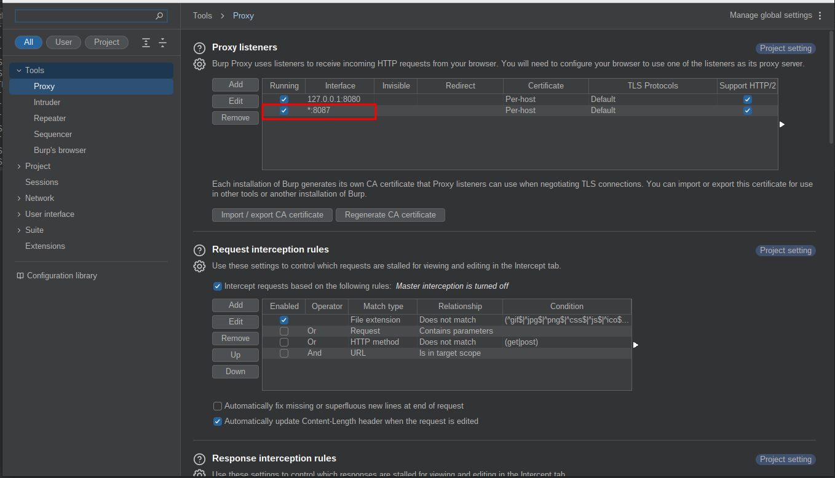
Task: Edit the selected proxy listener
Action: coord(235,101)
